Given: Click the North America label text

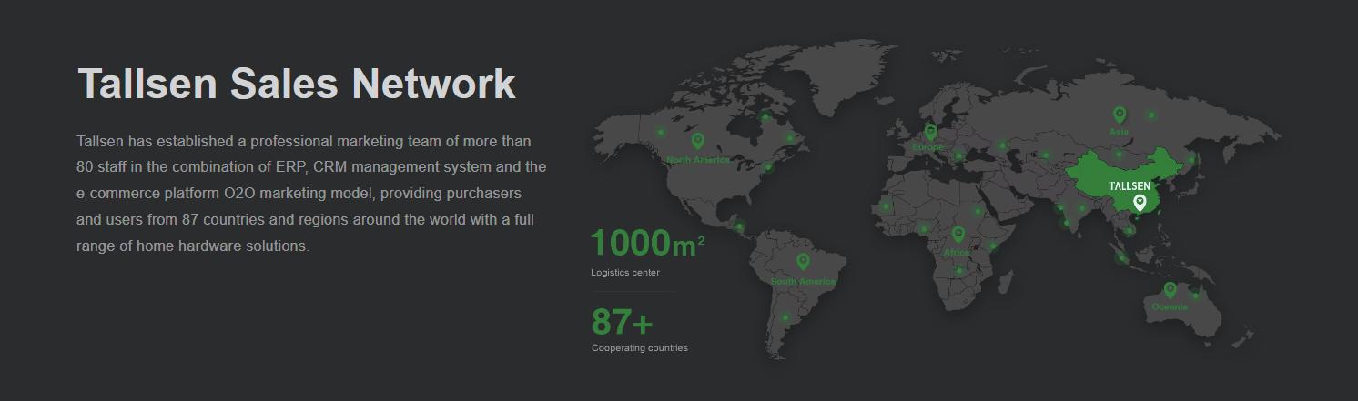Looking at the screenshot, I should (x=698, y=160).
